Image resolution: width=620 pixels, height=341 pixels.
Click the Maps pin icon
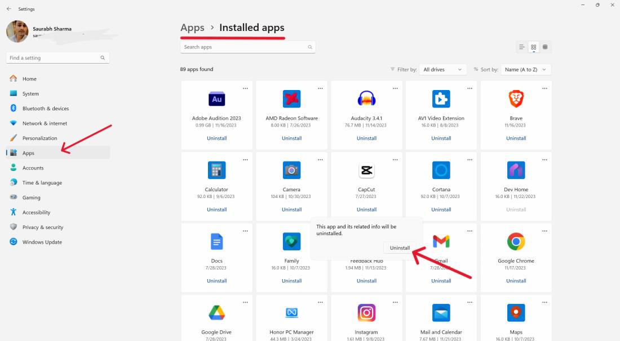516,313
